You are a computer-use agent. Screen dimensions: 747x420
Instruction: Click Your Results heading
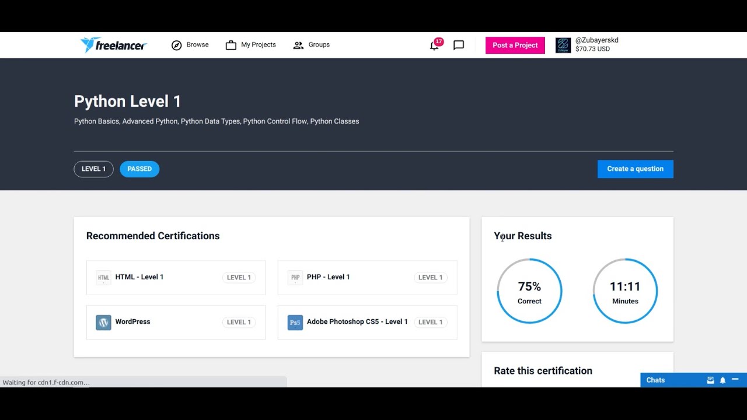(522, 236)
